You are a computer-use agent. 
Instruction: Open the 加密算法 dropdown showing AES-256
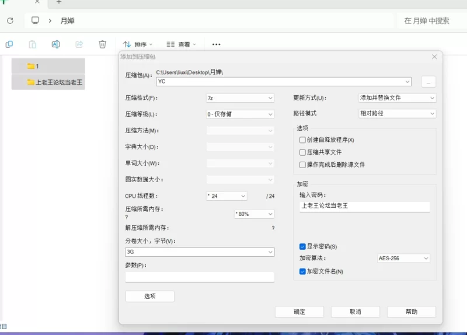click(403, 258)
